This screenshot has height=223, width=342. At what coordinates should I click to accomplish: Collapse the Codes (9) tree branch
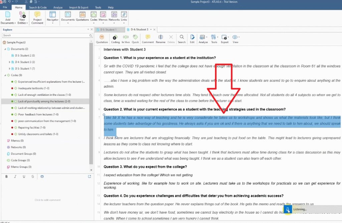click(5, 75)
